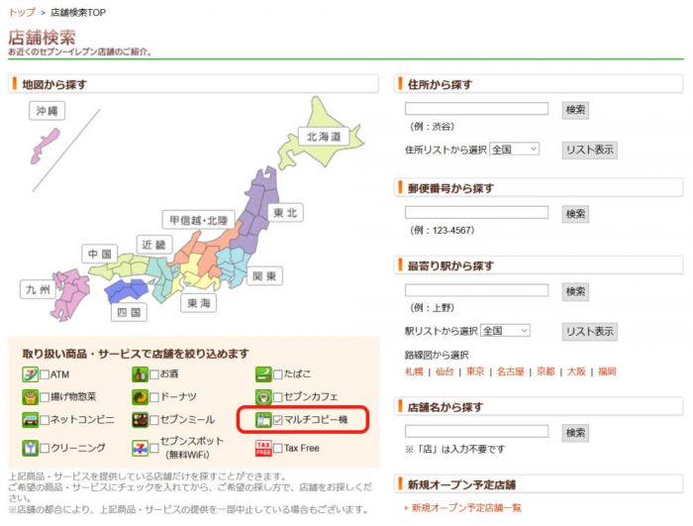Click the Seven Spot WiFi icon
The image size is (693, 526).
(140, 448)
